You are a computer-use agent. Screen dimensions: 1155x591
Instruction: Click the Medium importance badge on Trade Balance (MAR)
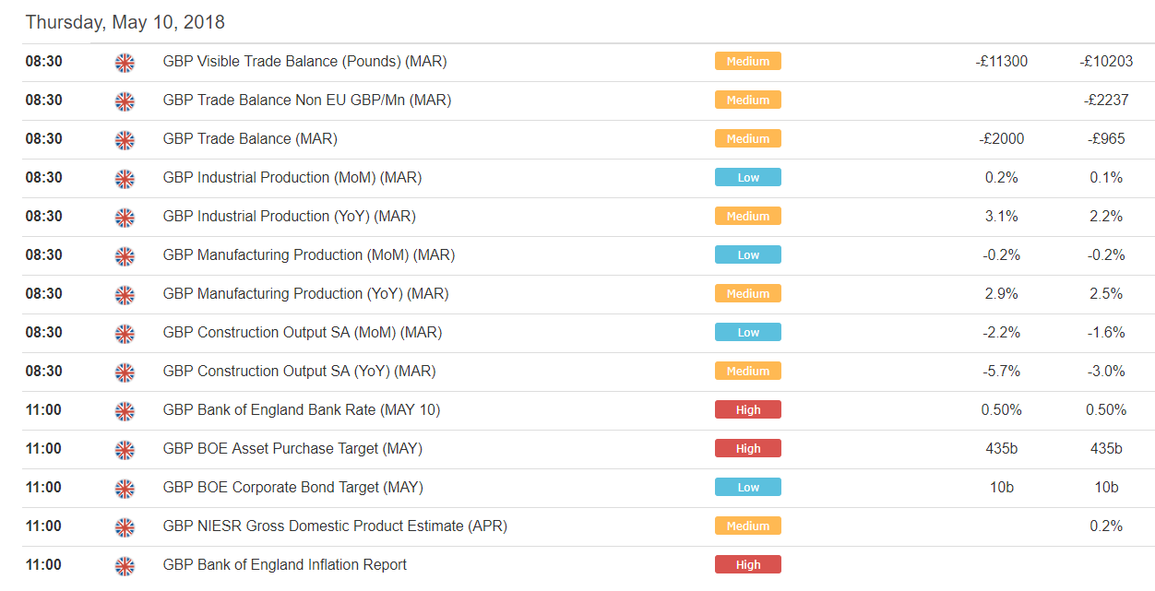pyautogui.click(x=747, y=138)
